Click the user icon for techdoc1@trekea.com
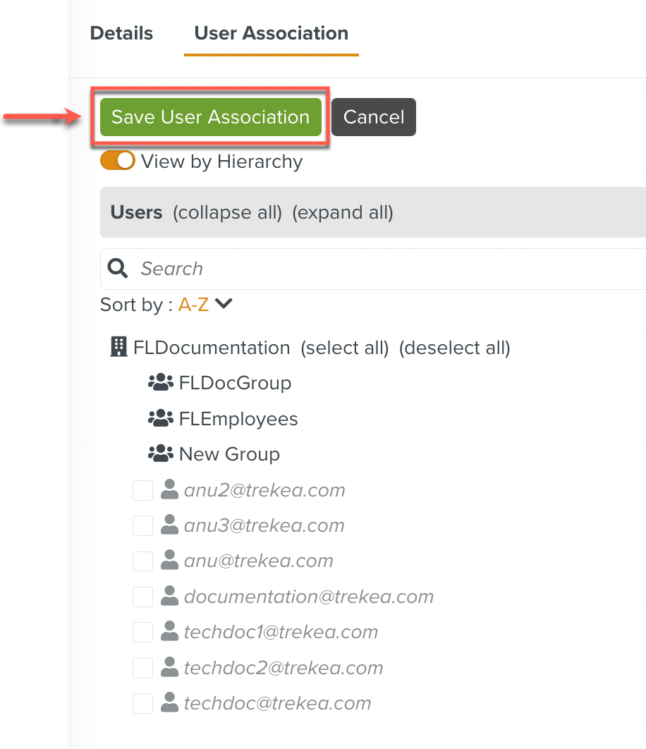Image resolution: width=646 pixels, height=749 pixels. [x=169, y=631]
